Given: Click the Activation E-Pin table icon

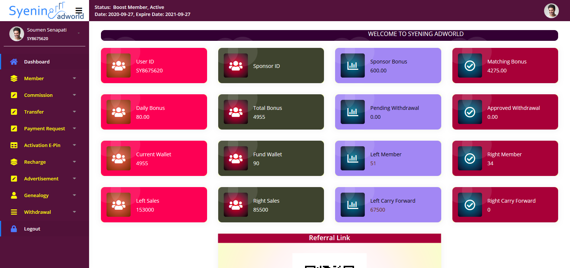Looking at the screenshot, I should [14, 145].
